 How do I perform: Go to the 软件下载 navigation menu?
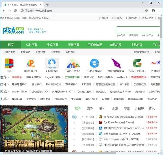(x=32, y=45)
